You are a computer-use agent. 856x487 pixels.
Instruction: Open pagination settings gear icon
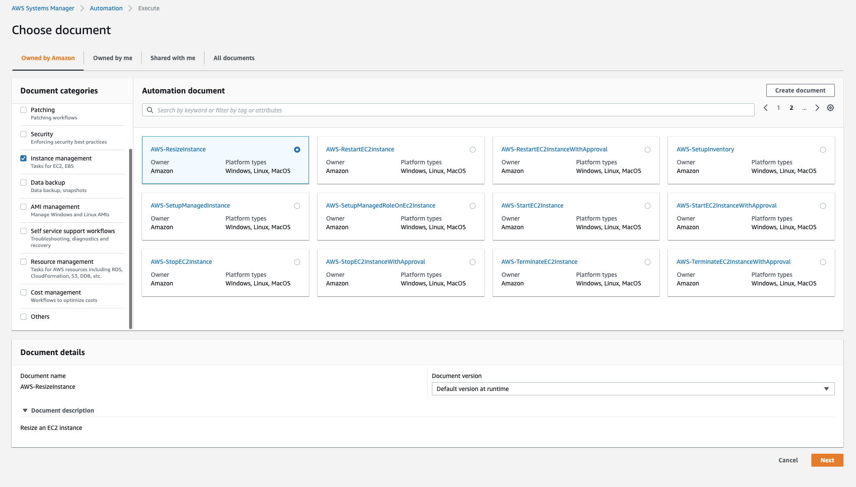tap(830, 108)
